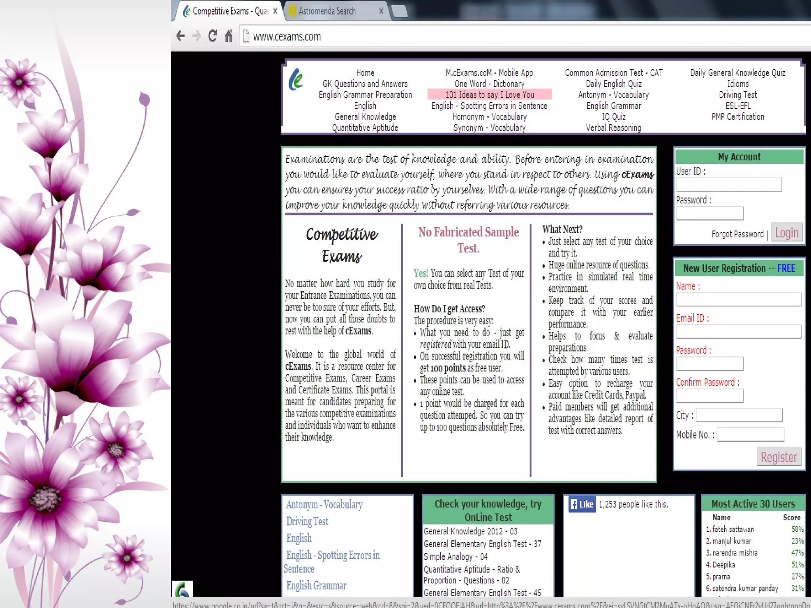Screen dimensions: 811x608
Task: Open Quantitative Aptitude menu link
Action: click(x=365, y=128)
